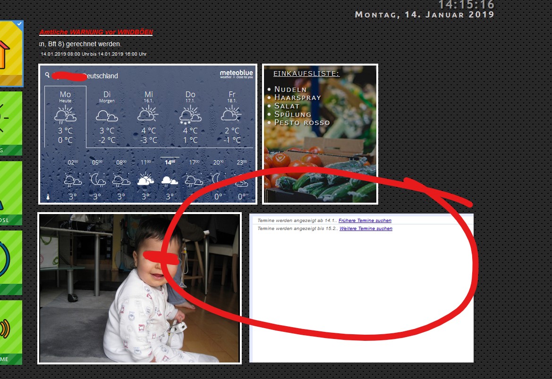Select Di (Morgen) forecast day
Image resolution: width=552 pixels, height=379 pixels.
[x=107, y=116]
